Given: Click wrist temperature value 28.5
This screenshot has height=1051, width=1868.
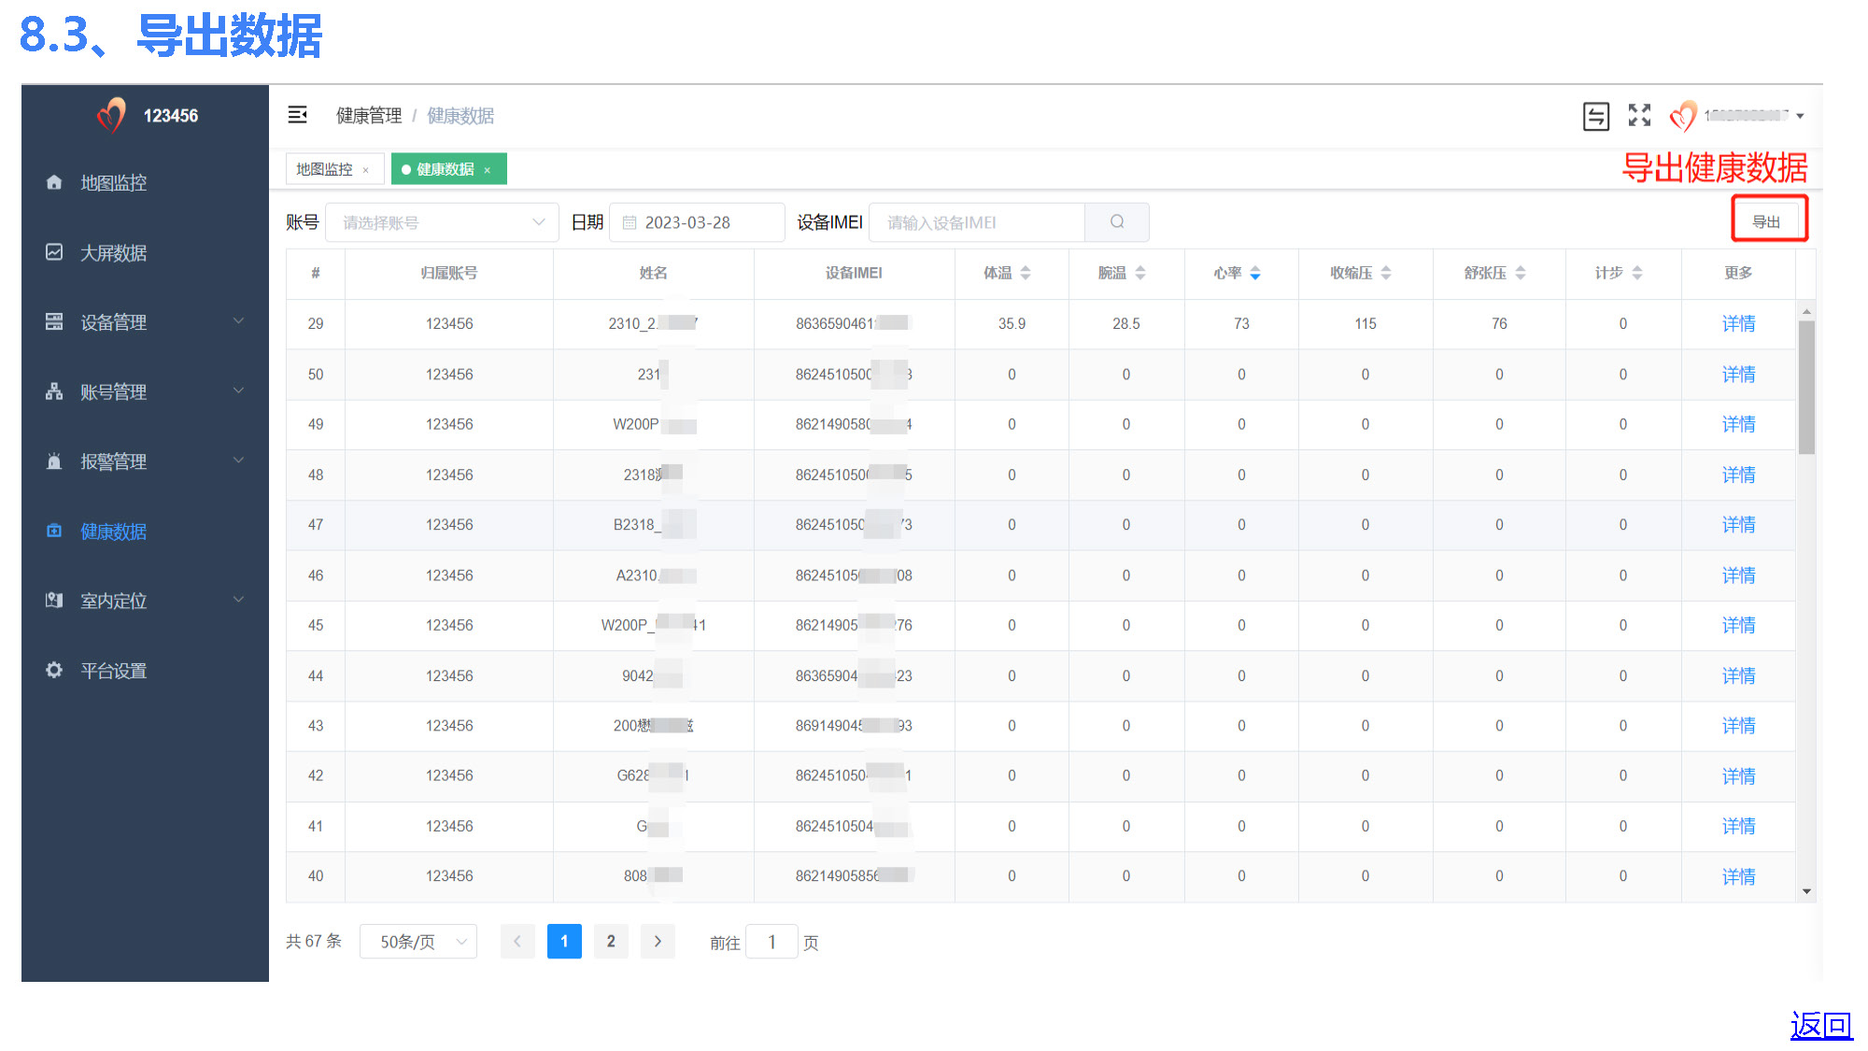Looking at the screenshot, I should click(1126, 323).
